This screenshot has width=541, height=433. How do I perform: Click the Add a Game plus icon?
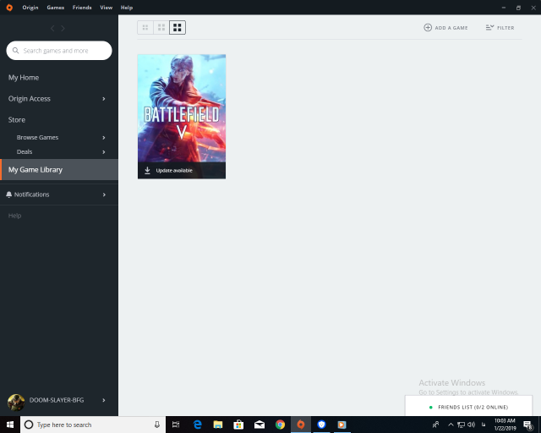click(428, 28)
